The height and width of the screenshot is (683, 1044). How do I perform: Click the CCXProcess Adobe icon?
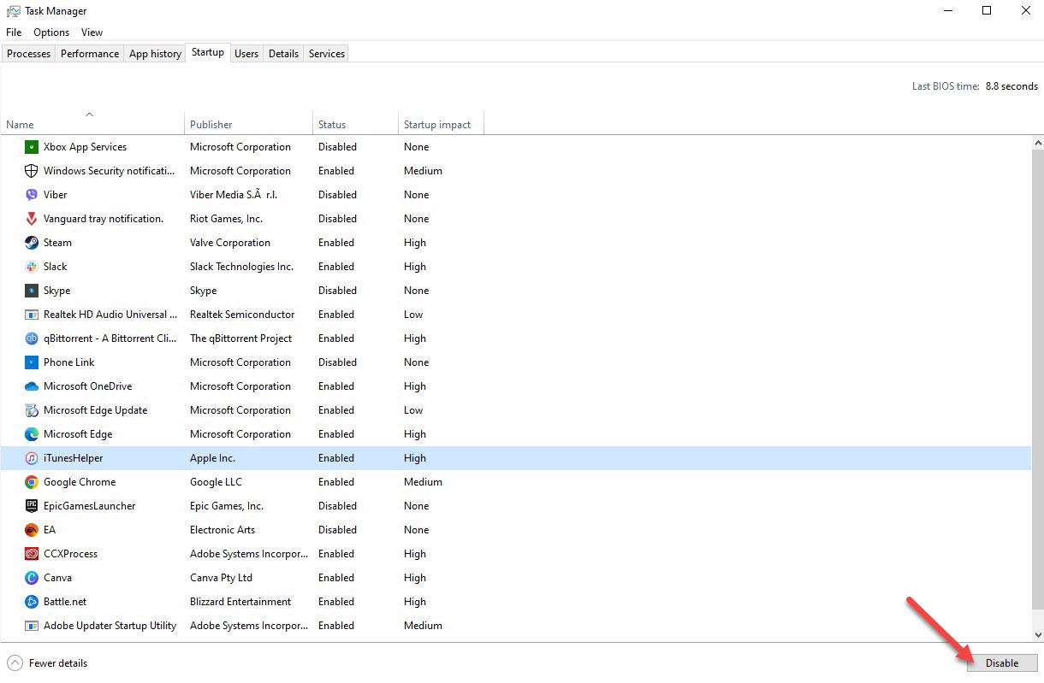click(32, 554)
